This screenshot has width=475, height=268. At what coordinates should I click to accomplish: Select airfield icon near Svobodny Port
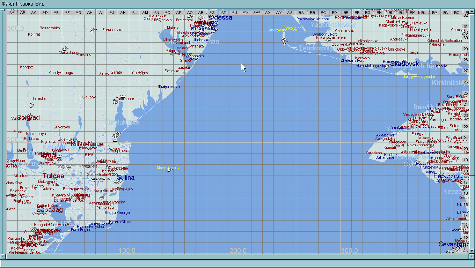328,40
